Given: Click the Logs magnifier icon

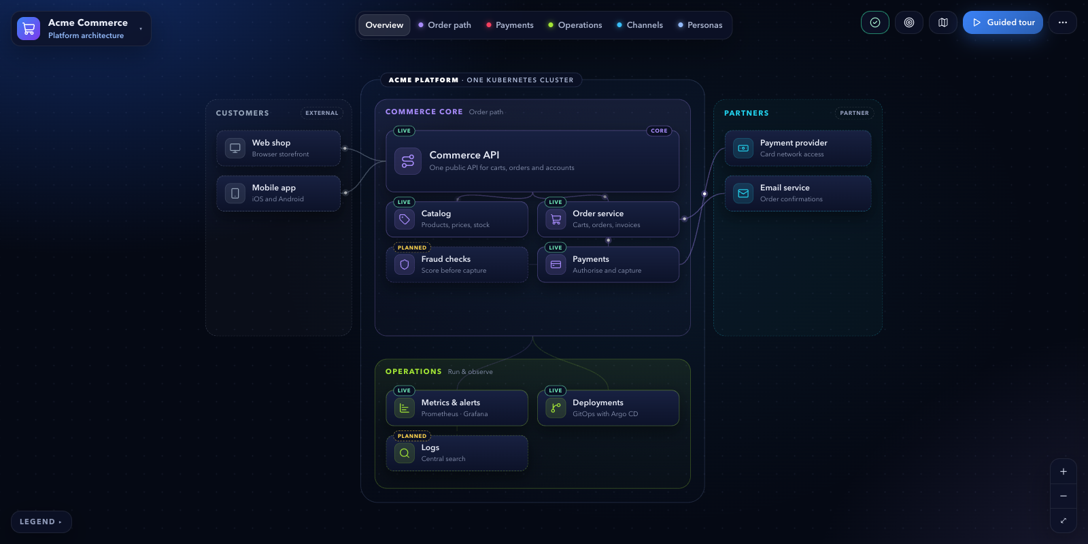Looking at the screenshot, I should coord(405,453).
